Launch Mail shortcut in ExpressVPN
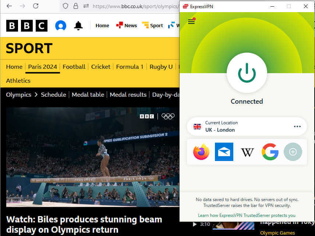Viewport: 315px width, 236px height. [x=224, y=152]
